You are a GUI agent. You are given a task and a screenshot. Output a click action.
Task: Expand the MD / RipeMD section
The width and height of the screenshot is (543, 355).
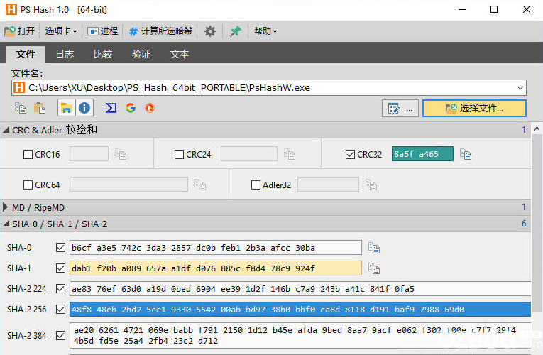5,207
